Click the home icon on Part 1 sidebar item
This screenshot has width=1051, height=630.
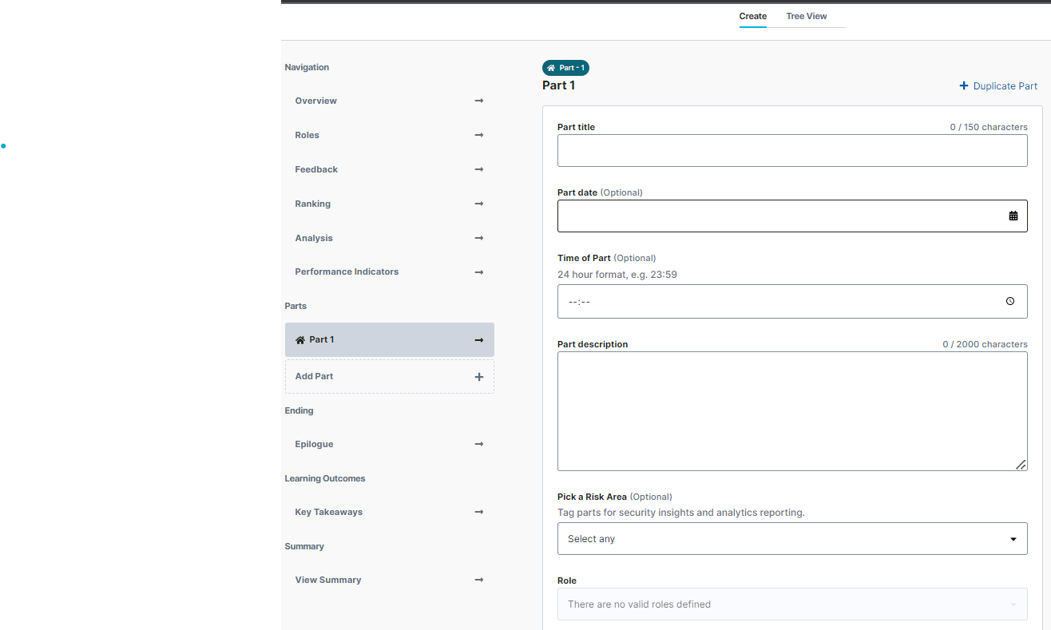coord(300,340)
